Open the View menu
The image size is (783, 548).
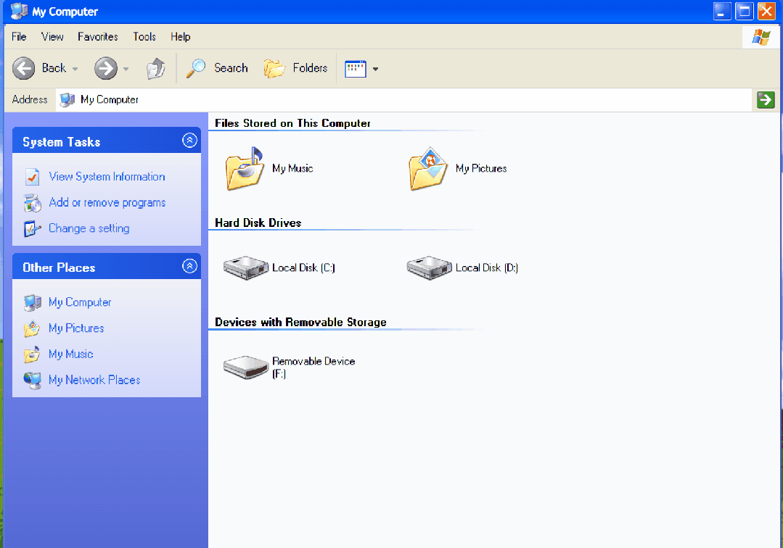(52, 36)
